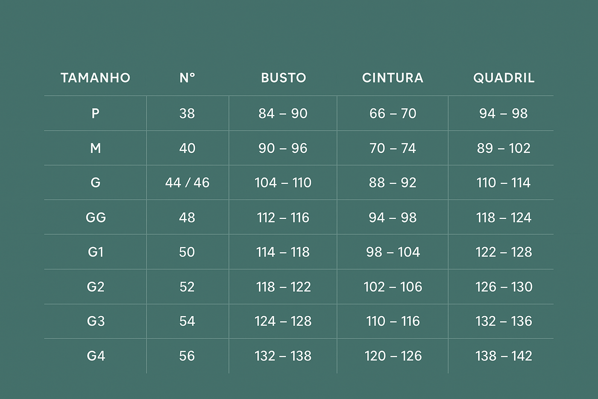The image size is (598, 399).
Task: Select the waist value 66 – 70
Action: (x=393, y=113)
